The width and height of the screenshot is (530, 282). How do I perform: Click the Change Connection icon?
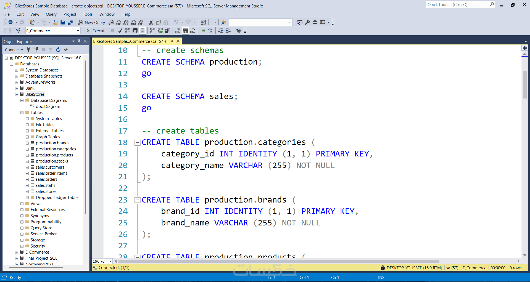coord(18,31)
